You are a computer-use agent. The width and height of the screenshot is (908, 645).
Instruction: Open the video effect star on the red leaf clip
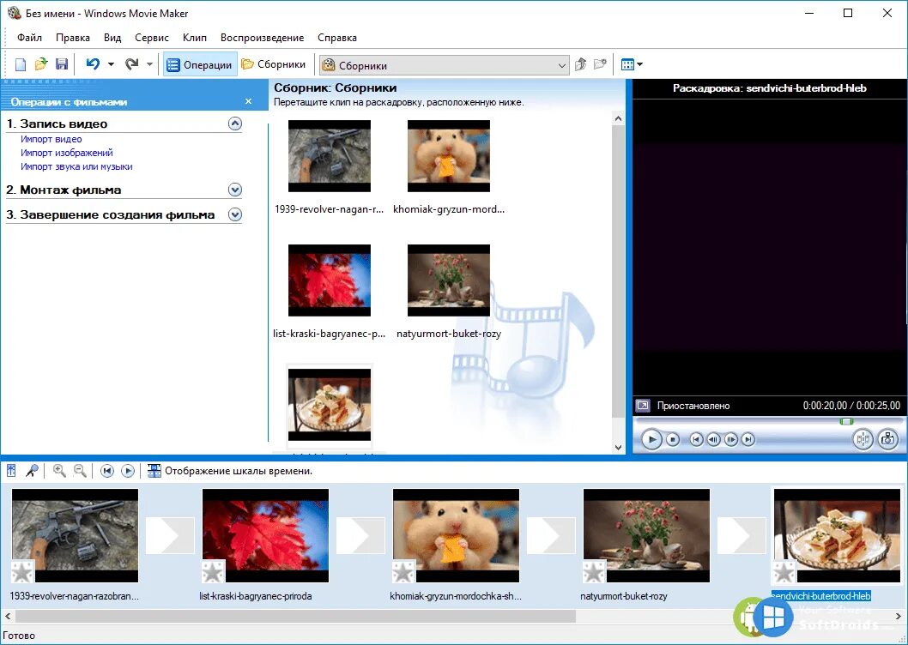click(x=213, y=572)
